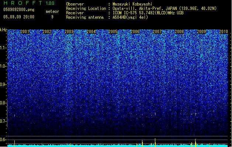Select the filename 0509092000.png
The height and width of the screenshot is (147, 232).
[19, 10]
